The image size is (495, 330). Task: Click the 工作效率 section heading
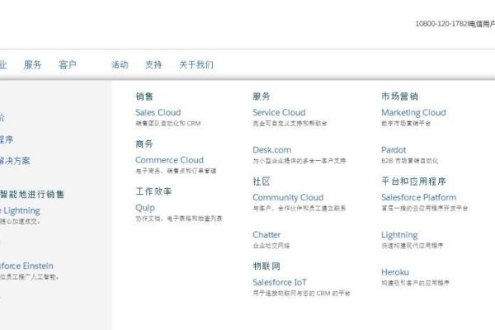153,191
